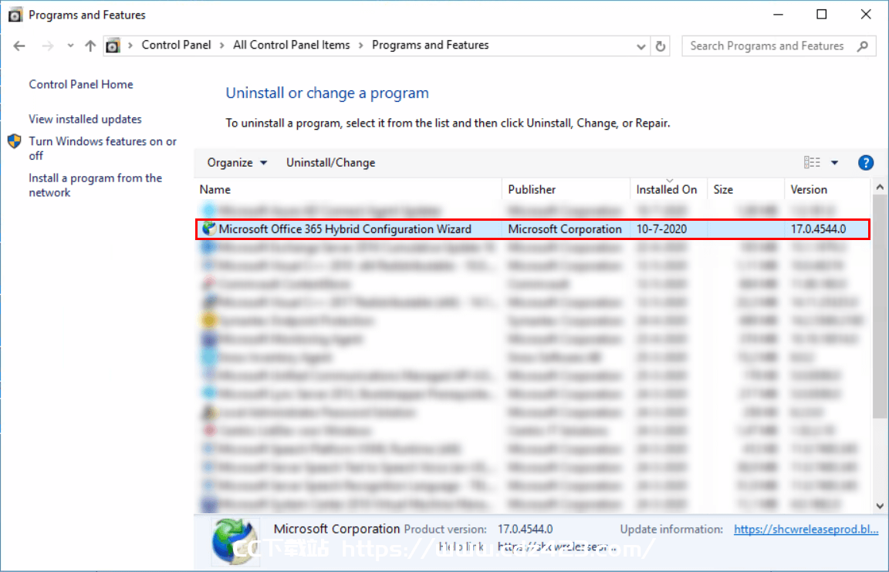Go up one level with up arrow

click(90, 46)
